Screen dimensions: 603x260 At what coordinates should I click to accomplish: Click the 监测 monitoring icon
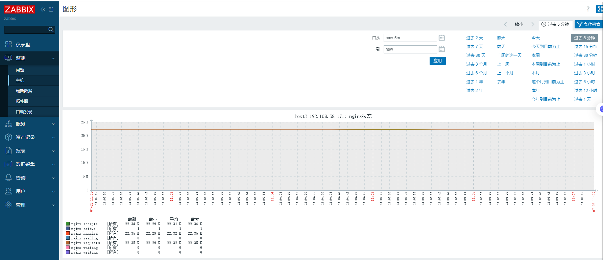click(8, 58)
